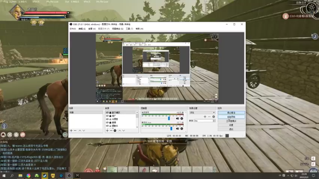This screenshot has width=319, height=179.
Task: Click the Sources list scroll-up arrow
Action: pyautogui.click(x=137, y=112)
